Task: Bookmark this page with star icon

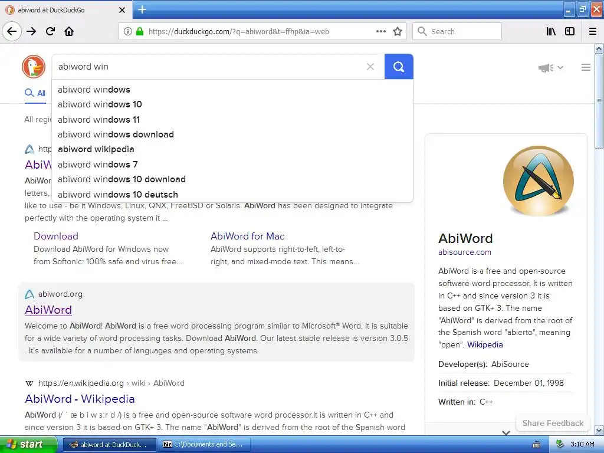Action: [398, 31]
